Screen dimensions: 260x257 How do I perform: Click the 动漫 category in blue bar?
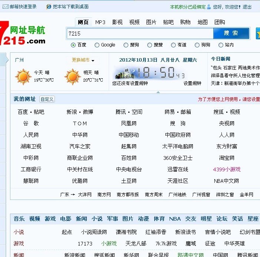pyautogui.click(x=144, y=219)
